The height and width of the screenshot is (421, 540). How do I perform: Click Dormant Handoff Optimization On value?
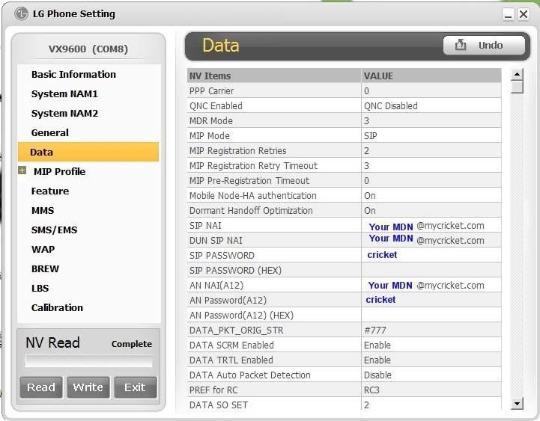click(431, 211)
